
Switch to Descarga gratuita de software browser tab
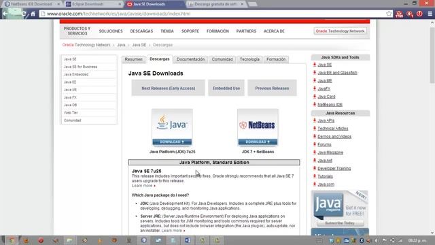pyautogui.click(x=215, y=4)
